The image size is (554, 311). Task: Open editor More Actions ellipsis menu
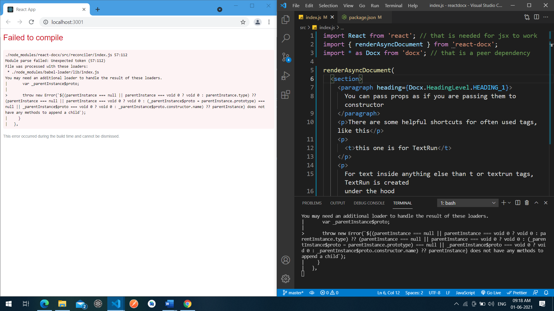546,17
